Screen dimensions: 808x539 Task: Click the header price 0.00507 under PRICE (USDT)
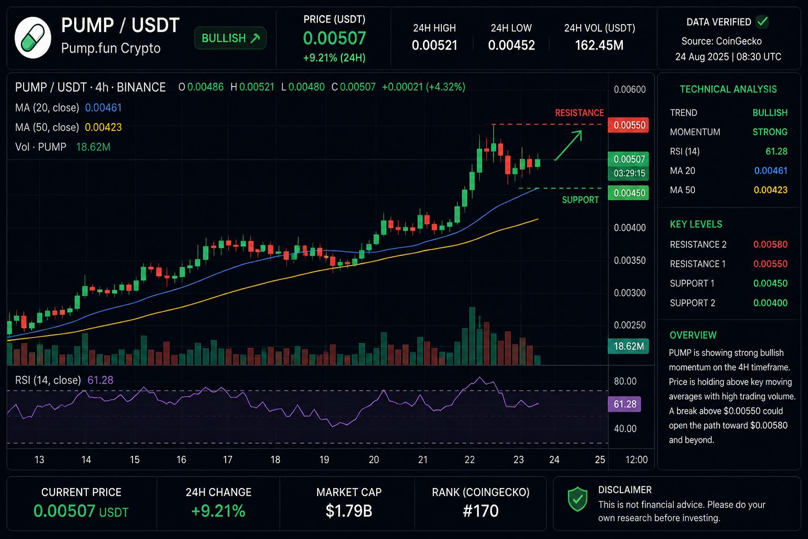pos(335,38)
